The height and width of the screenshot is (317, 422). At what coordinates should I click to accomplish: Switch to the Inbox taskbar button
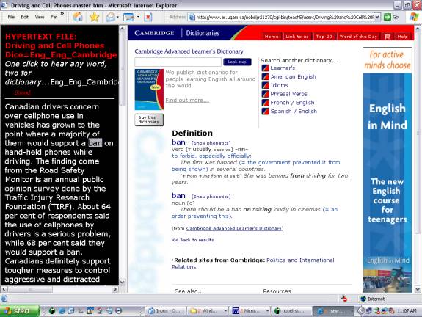tap(166, 311)
